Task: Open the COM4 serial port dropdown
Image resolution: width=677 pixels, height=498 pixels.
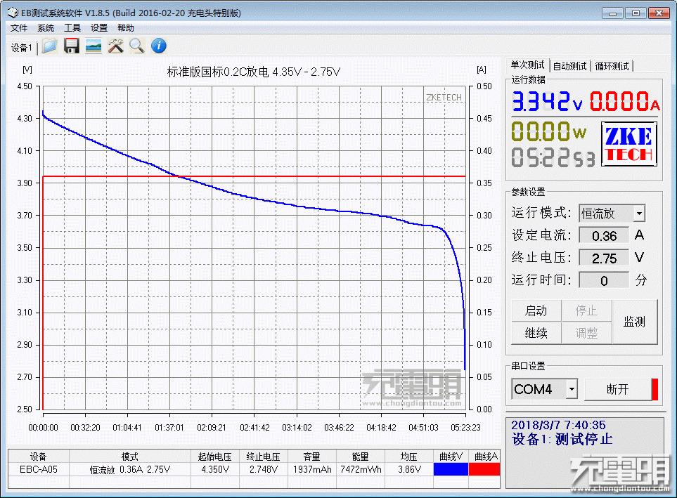Action: (x=572, y=389)
